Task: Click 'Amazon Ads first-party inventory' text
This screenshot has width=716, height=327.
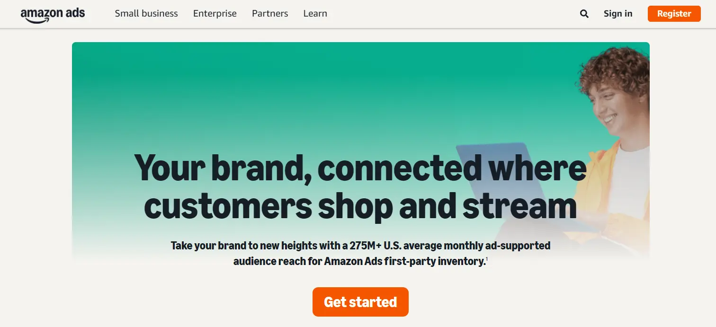Action: (405, 261)
